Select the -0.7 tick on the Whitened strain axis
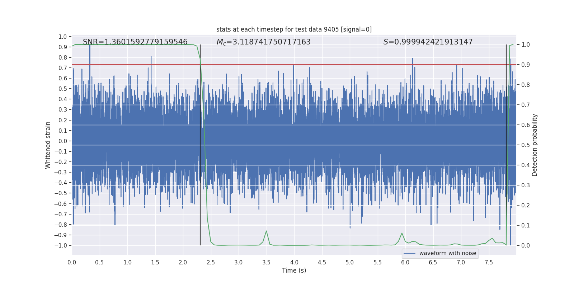The width and height of the screenshot is (574, 287). click(x=61, y=214)
